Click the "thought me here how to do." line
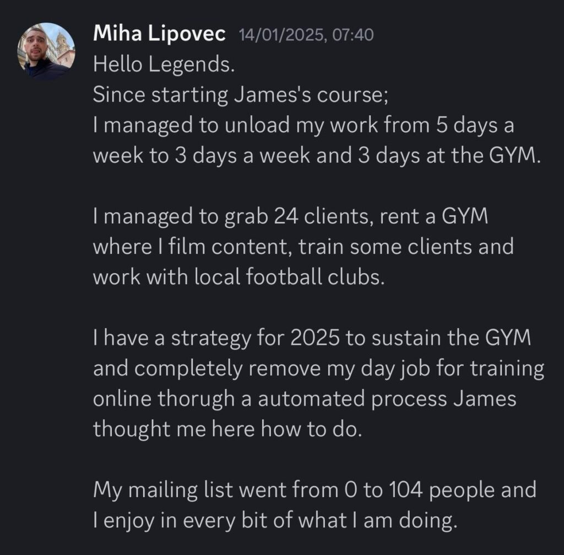Viewport: 564px width, 555px height. (228, 428)
